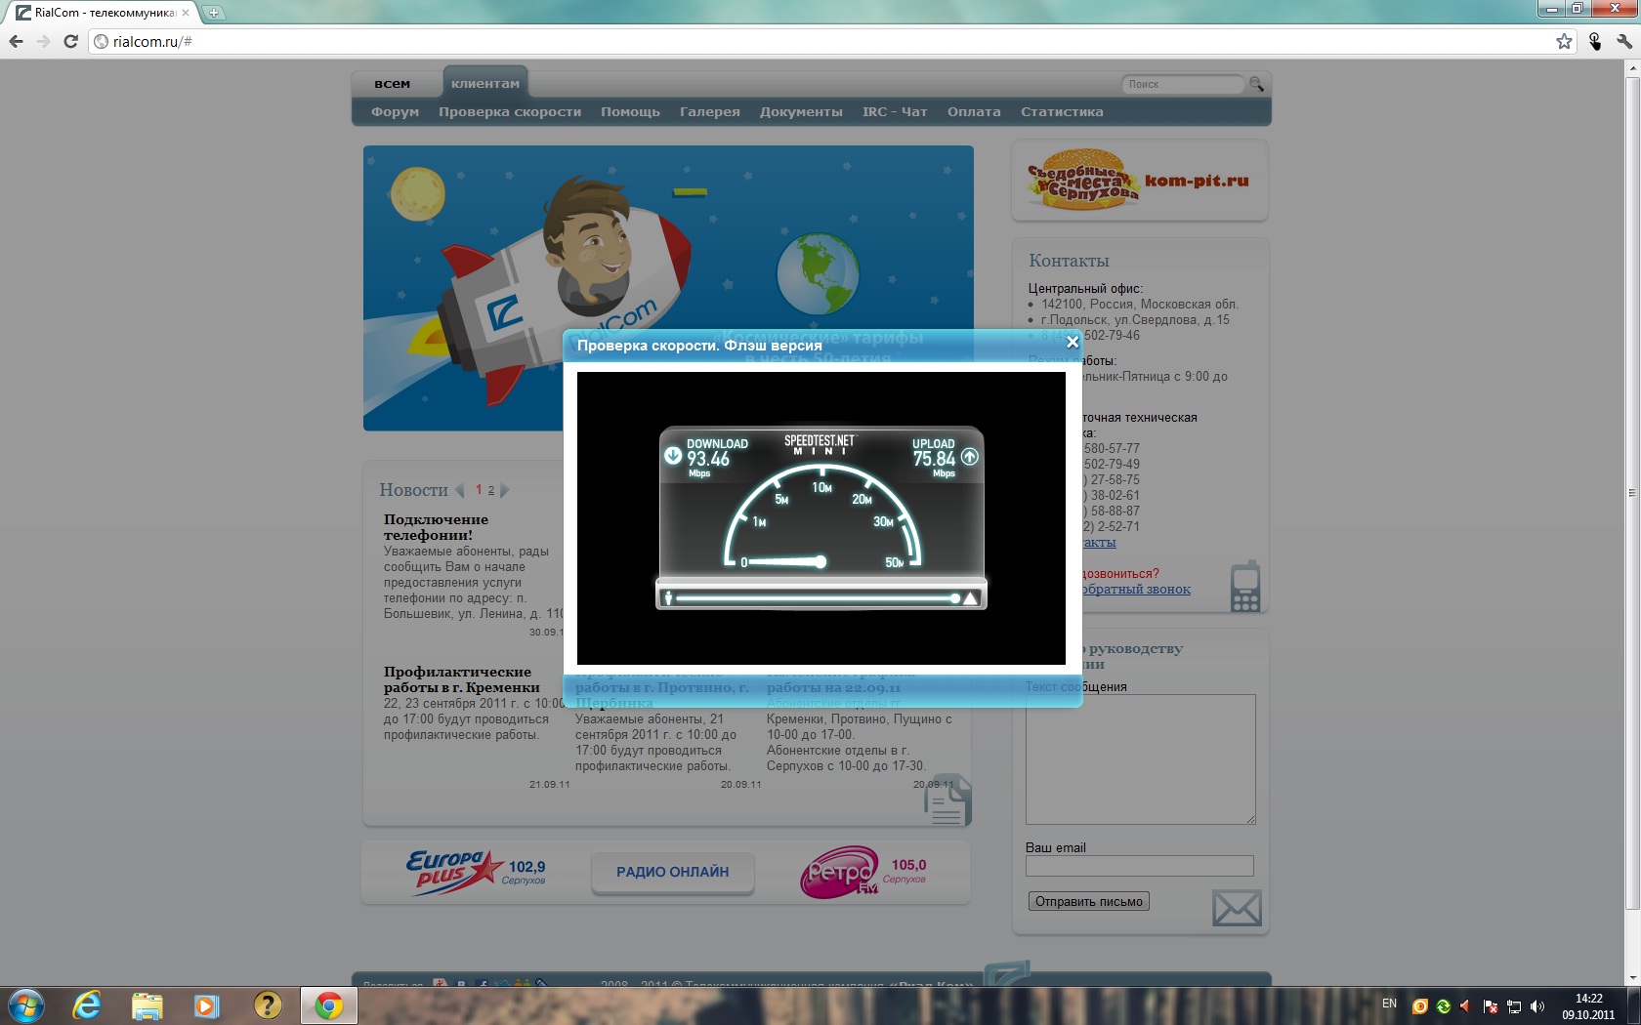Image resolution: width=1641 pixels, height=1025 pixels.
Task: Open Windows Explorer from taskbar
Action: [147, 1005]
